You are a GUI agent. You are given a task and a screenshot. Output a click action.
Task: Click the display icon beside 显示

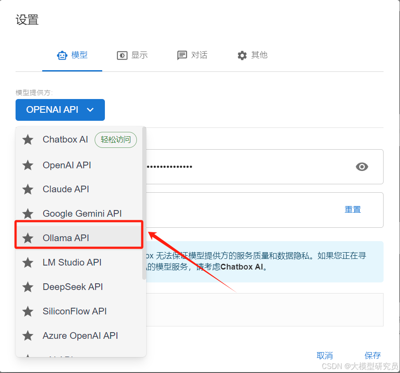coord(122,56)
